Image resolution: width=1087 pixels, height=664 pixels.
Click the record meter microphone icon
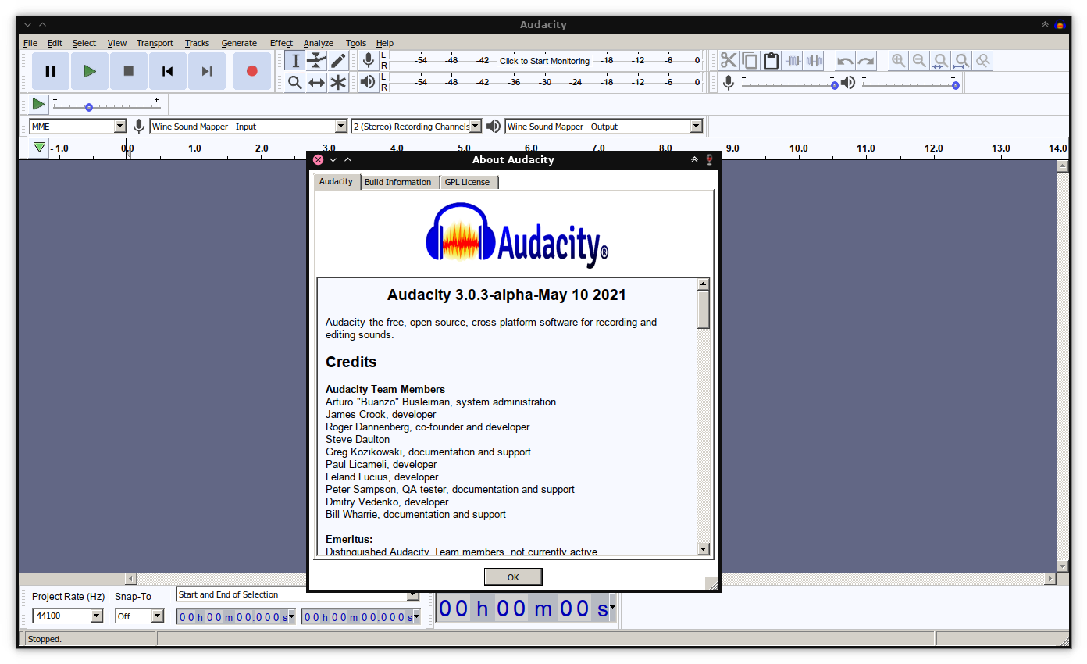point(369,60)
